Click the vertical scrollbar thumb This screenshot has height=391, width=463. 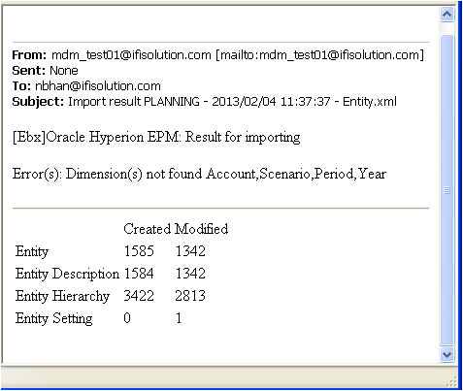pyautogui.click(x=446, y=190)
